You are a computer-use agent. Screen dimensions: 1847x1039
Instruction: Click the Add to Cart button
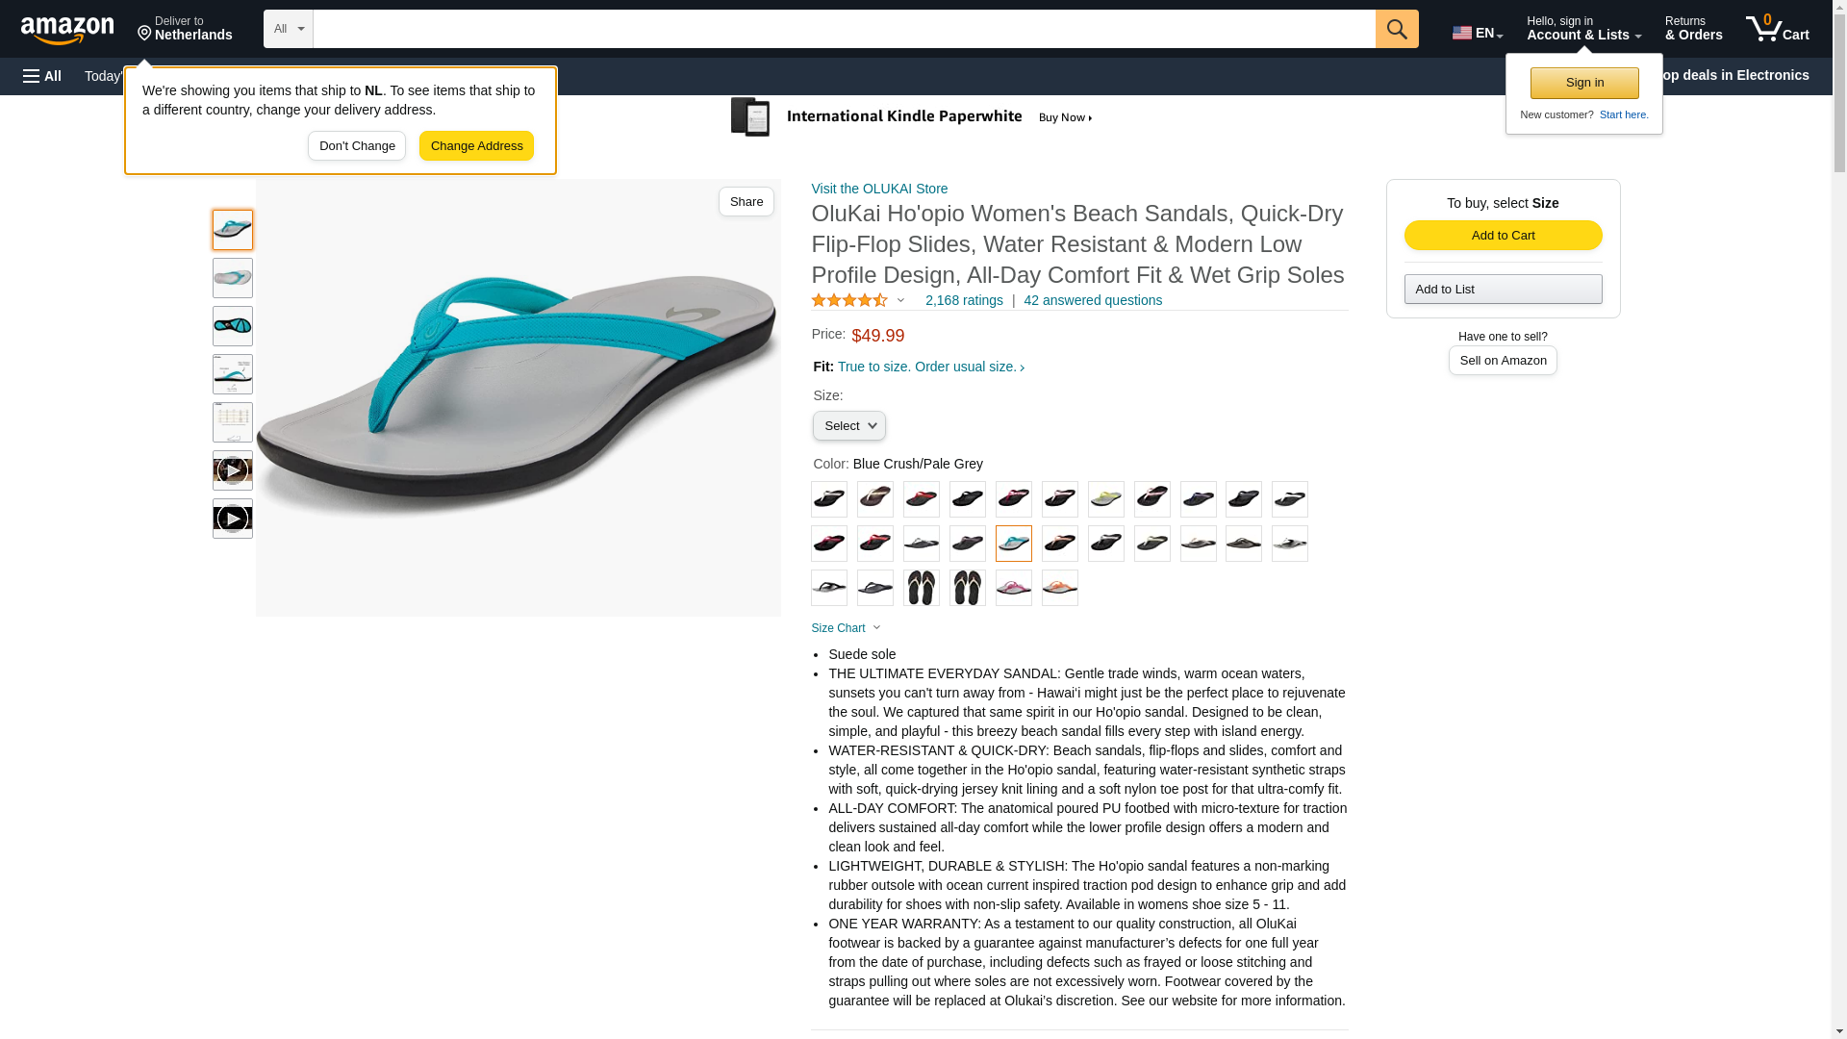(x=1503, y=236)
